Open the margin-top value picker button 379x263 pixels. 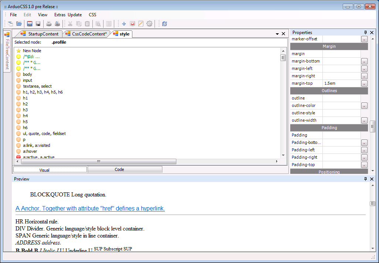point(364,84)
